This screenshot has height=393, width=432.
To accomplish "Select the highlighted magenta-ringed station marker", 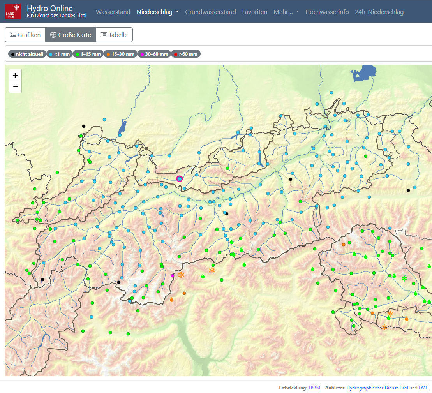I will pyautogui.click(x=180, y=179).
